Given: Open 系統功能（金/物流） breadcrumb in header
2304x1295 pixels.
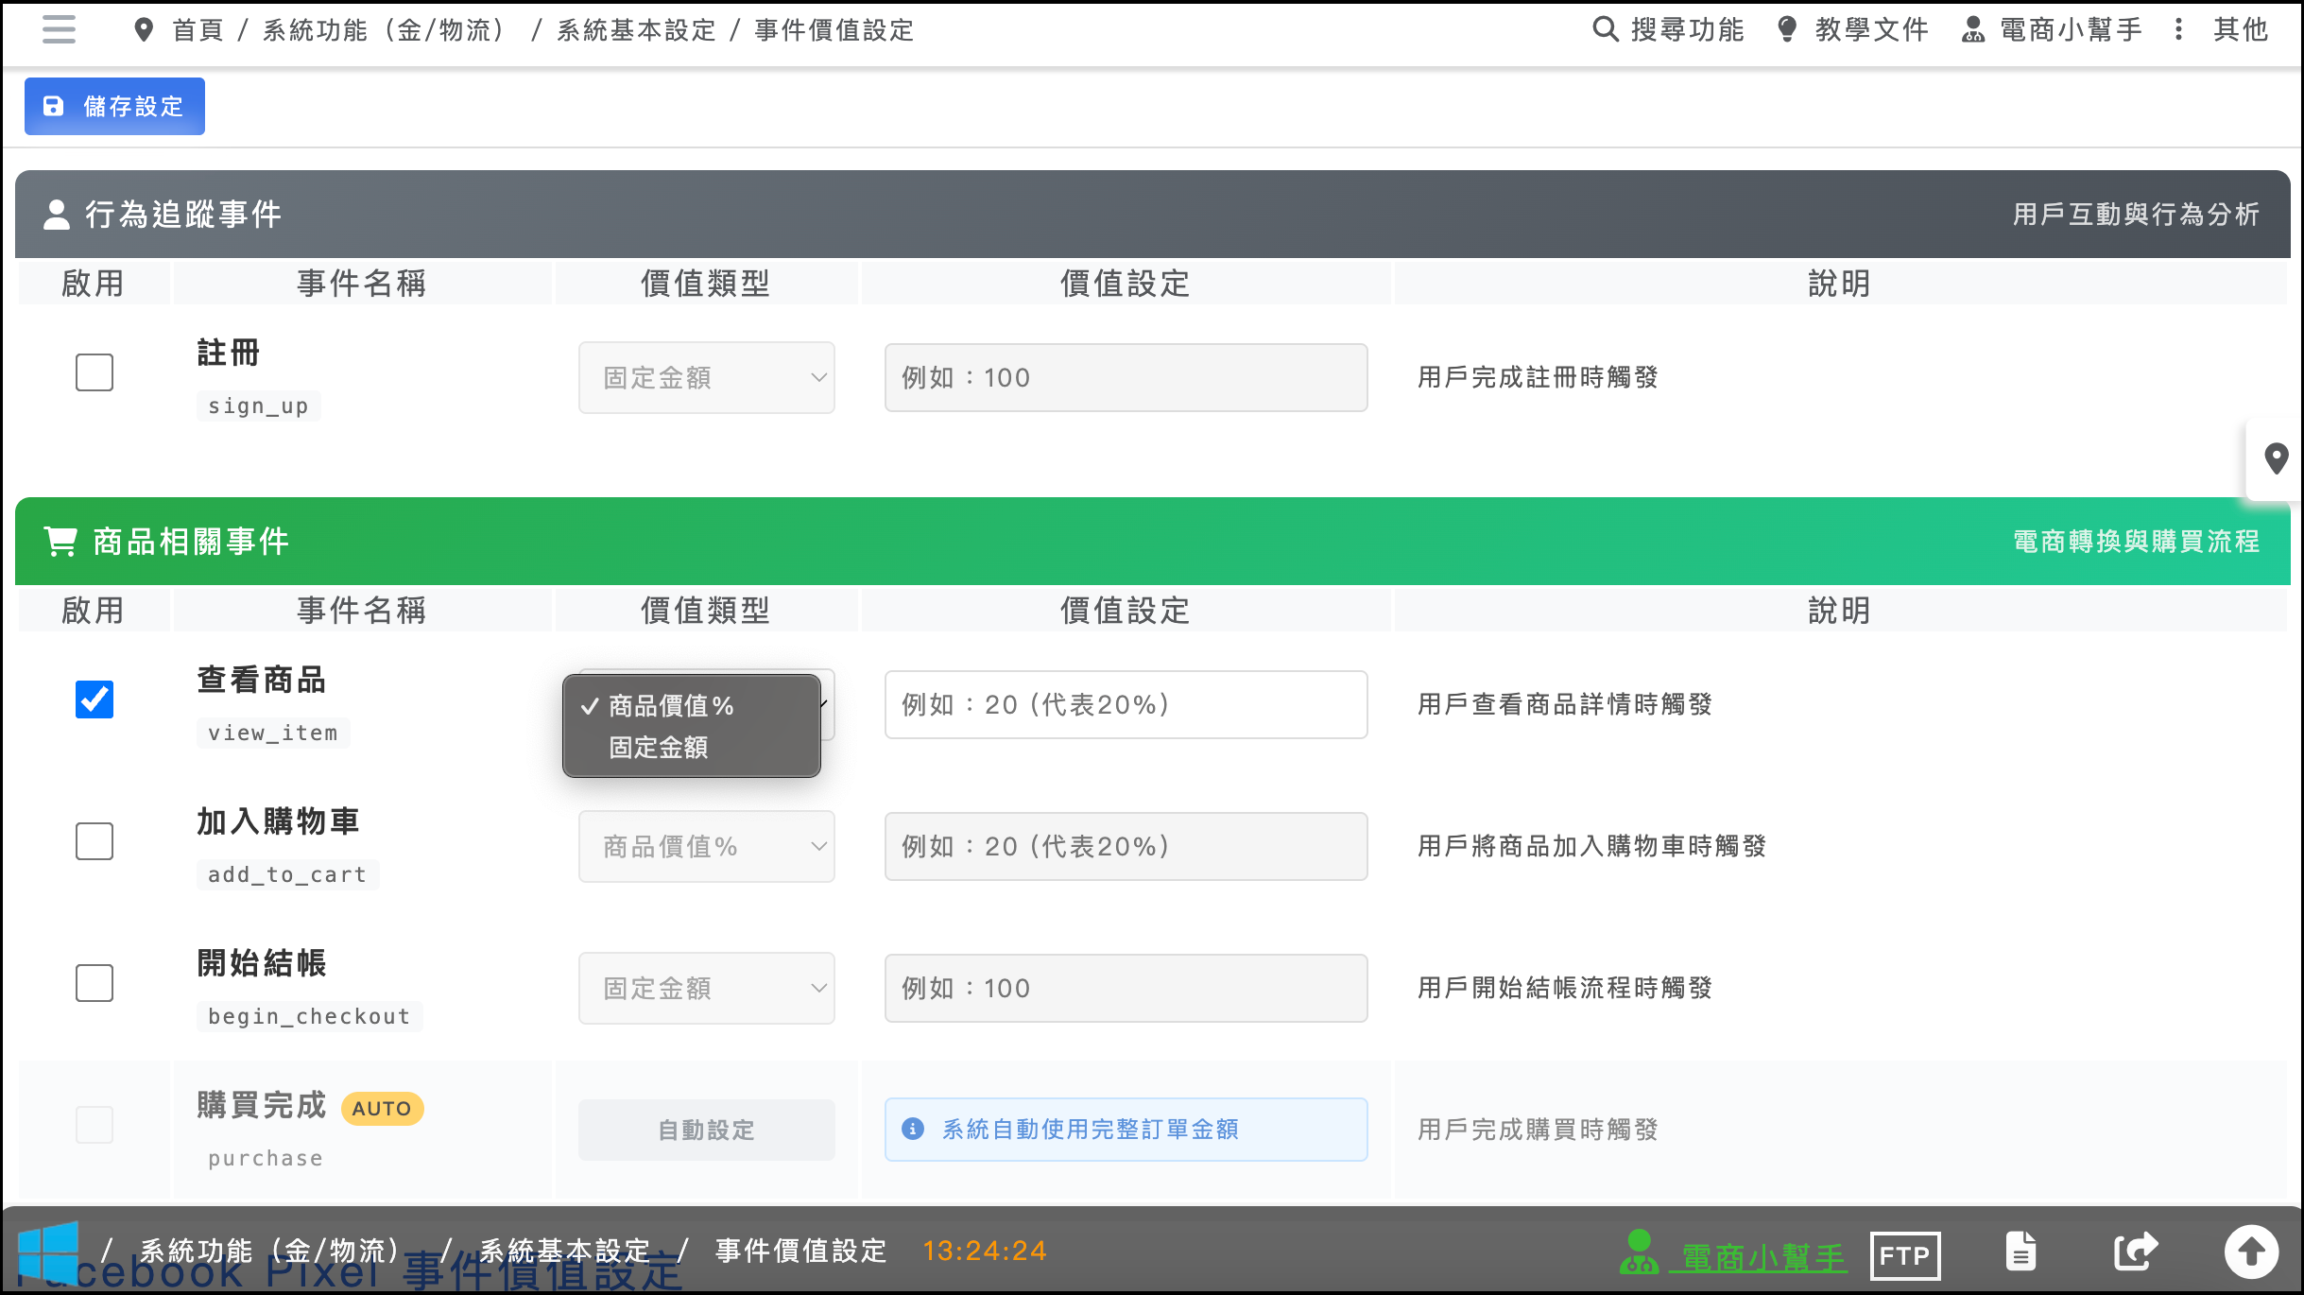Looking at the screenshot, I should [384, 30].
